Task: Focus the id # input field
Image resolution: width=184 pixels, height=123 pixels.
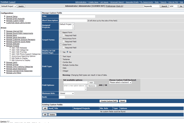Action: (x=173, y=6)
